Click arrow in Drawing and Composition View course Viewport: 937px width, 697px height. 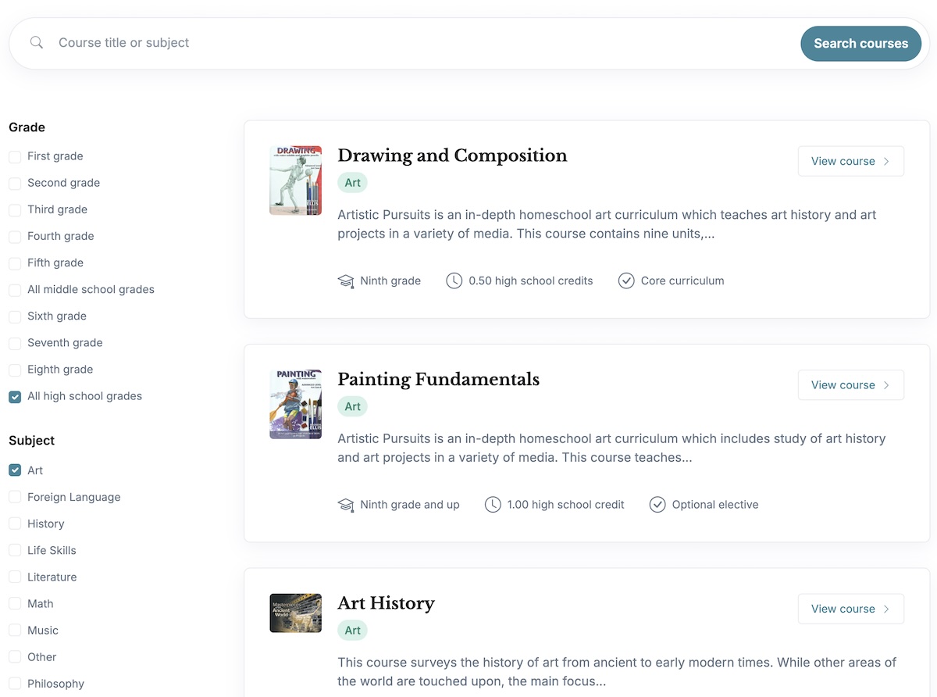coord(886,161)
